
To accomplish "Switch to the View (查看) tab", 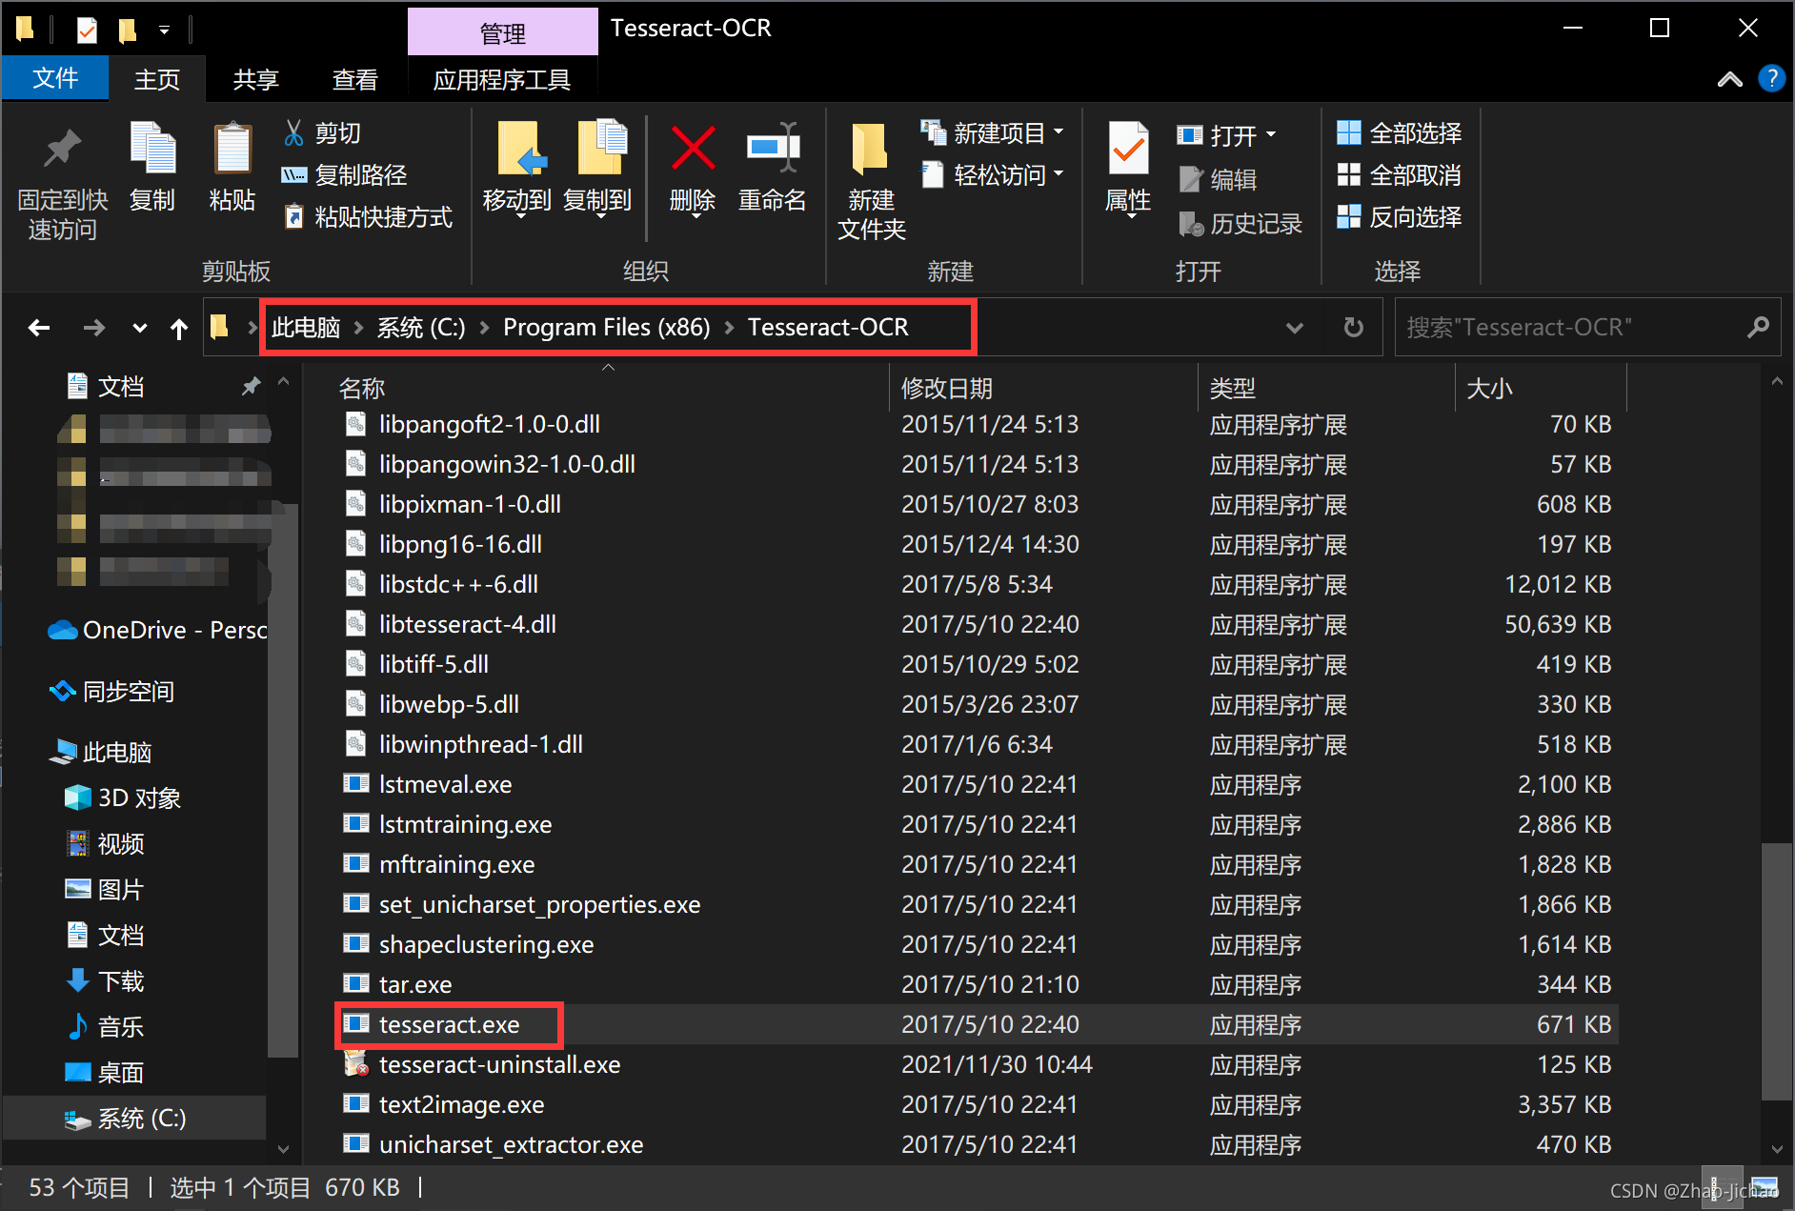I will (x=354, y=79).
